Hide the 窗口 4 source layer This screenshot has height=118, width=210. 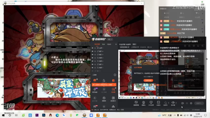(92, 51)
